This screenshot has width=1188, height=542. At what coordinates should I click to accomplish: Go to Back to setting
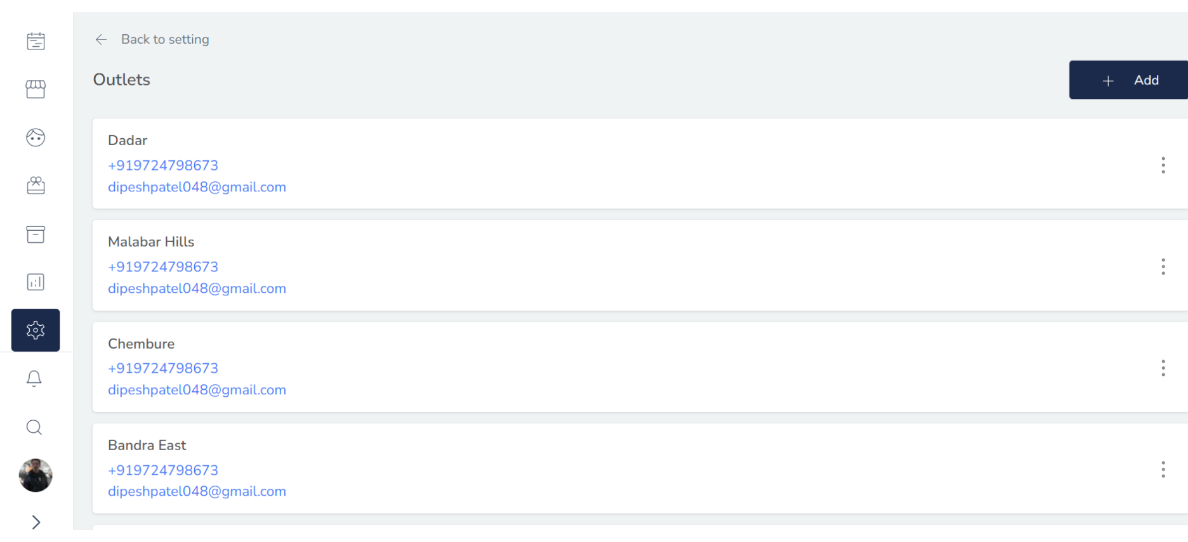pos(165,39)
